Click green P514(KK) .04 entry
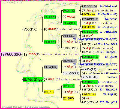Screen dimensions: 120x109 click(x=90, y=32)
